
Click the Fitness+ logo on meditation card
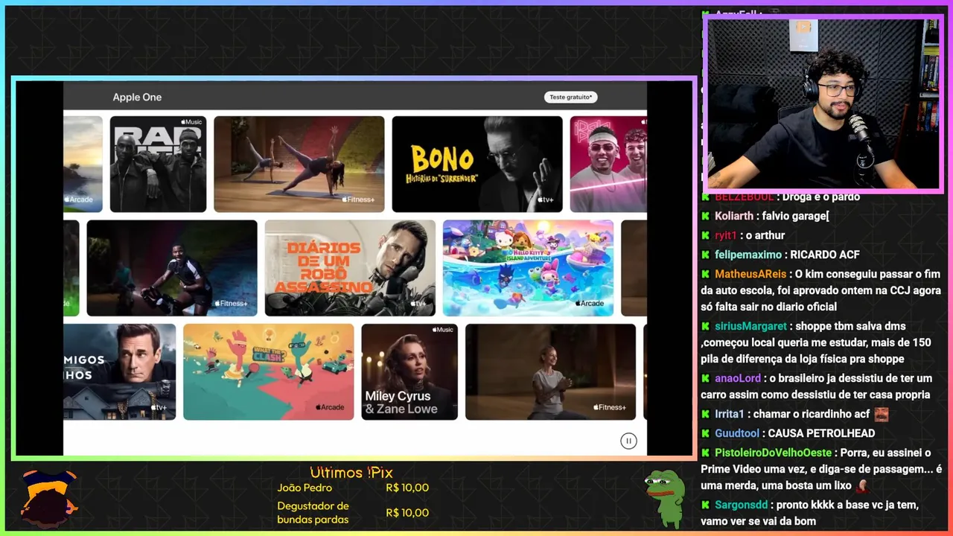(x=610, y=407)
